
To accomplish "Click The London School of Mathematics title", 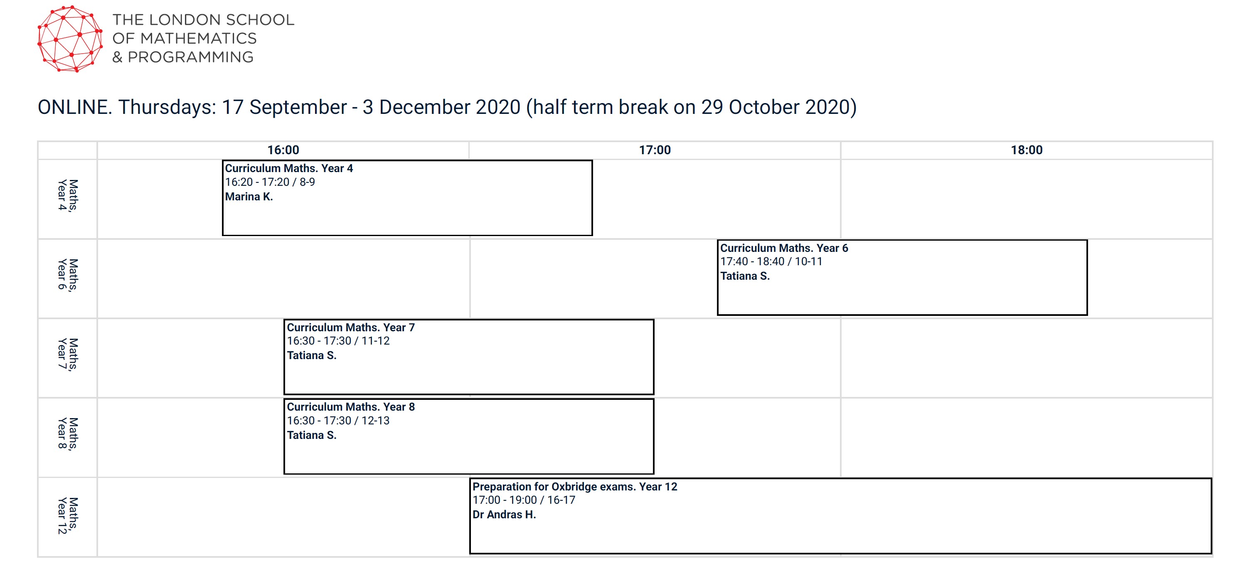I will 203,38.
